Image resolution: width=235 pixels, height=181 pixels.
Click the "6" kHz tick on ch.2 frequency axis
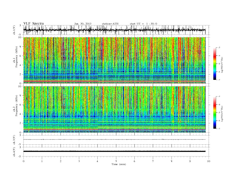21,105
